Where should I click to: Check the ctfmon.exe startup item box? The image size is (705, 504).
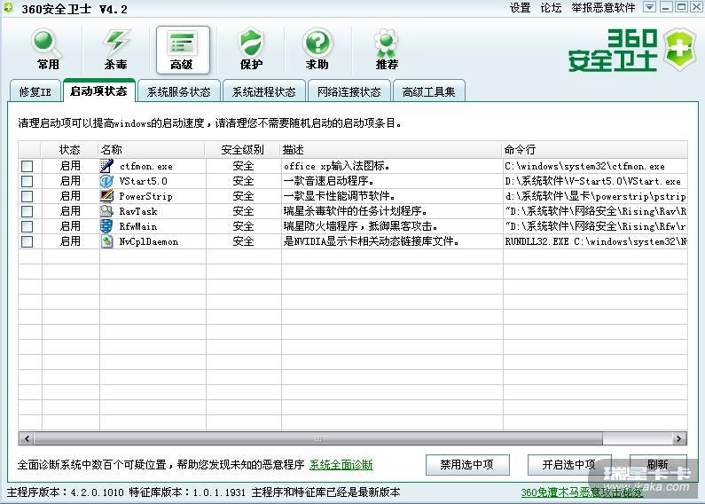27,166
